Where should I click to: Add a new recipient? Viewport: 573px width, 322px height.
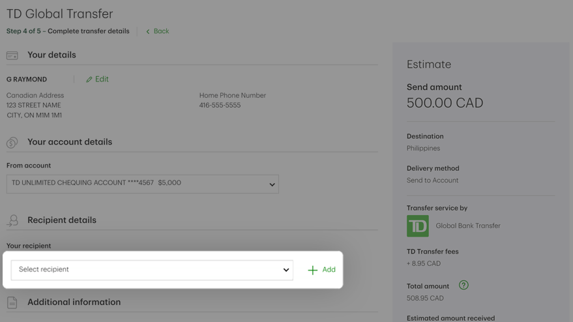click(x=321, y=270)
